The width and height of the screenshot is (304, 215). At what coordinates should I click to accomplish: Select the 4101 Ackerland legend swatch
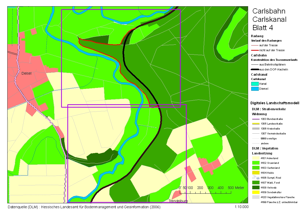(256, 158)
